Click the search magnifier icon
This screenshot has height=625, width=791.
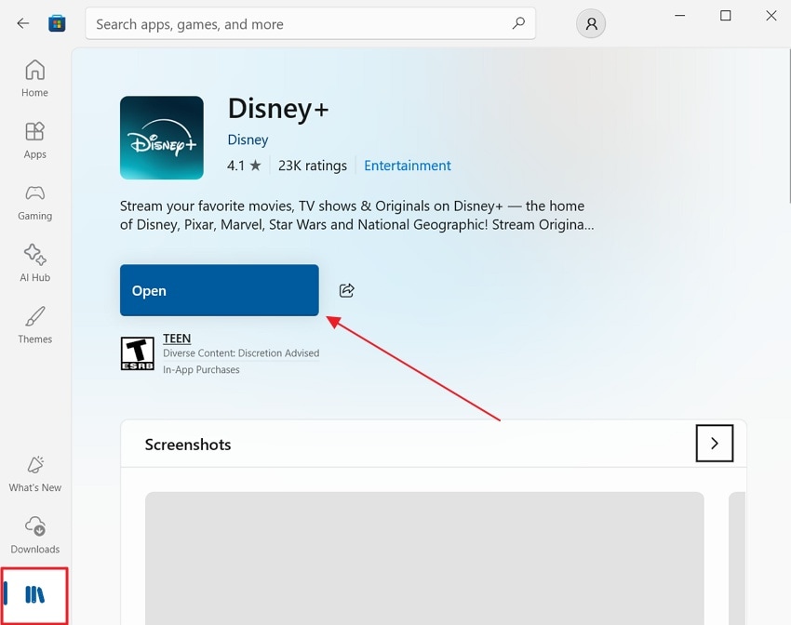(x=518, y=23)
